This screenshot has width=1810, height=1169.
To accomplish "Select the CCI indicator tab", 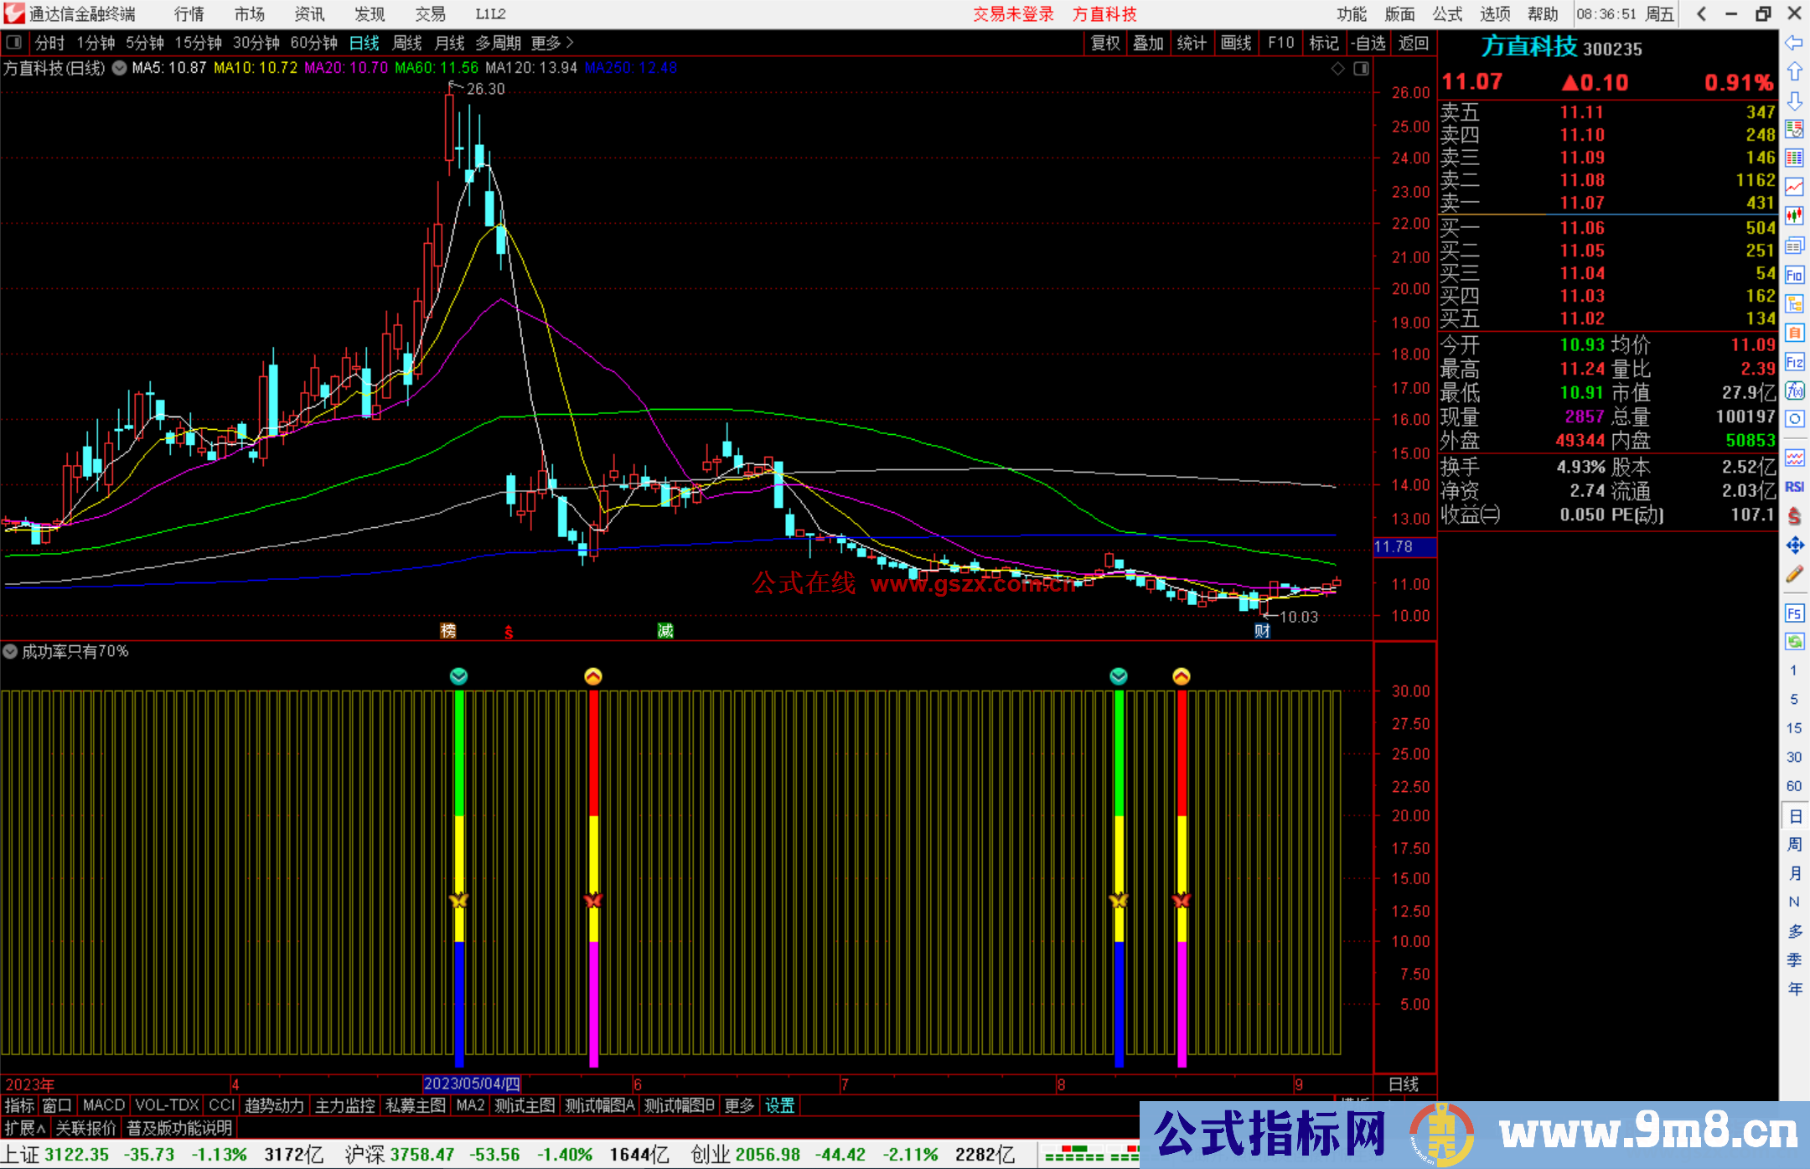I will tap(222, 1105).
